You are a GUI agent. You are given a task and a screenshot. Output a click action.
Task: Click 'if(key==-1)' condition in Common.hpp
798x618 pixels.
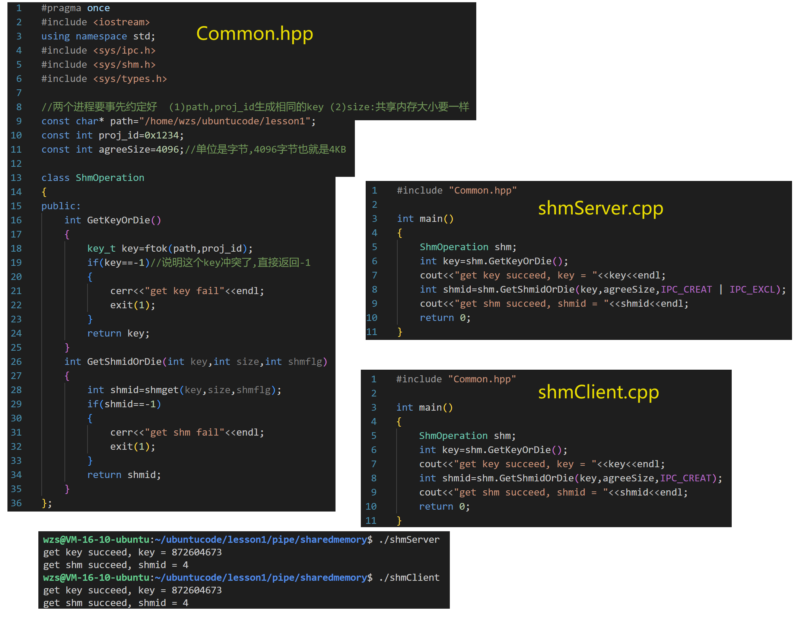point(118,263)
